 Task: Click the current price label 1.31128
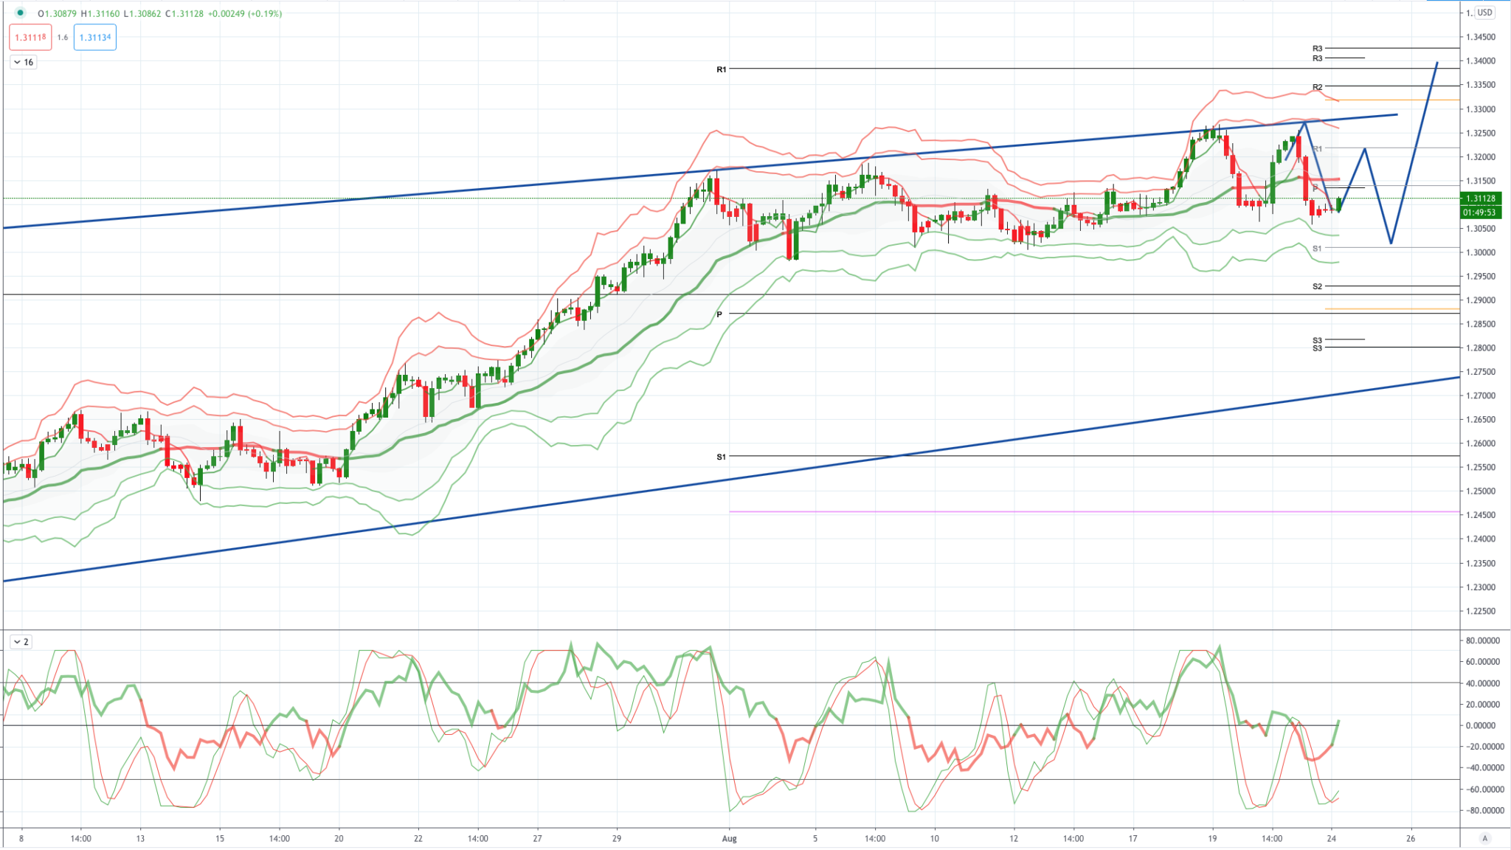click(1481, 198)
